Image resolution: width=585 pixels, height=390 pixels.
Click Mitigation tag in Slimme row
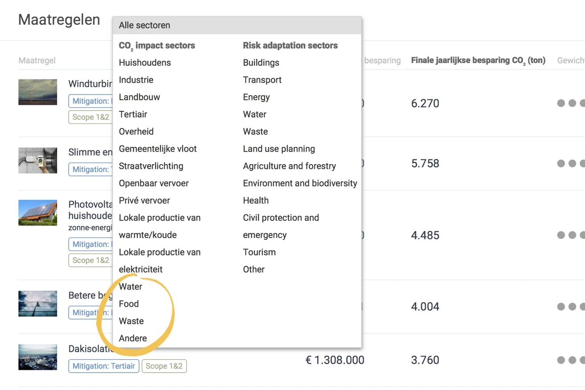(90, 169)
